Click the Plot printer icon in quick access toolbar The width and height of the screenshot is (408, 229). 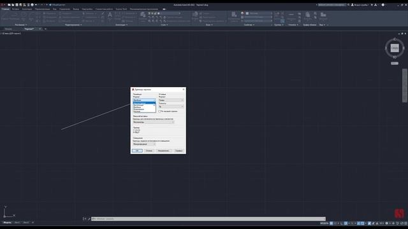pyautogui.click(x=33, y=4)
